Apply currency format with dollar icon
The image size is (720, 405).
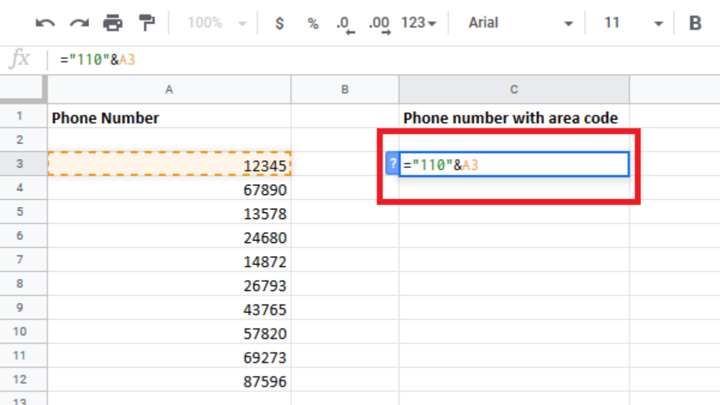[279, 23]
